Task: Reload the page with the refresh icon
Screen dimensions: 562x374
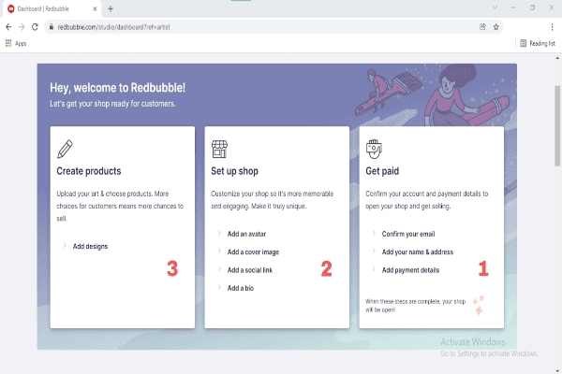Action: tap(35, 27)
